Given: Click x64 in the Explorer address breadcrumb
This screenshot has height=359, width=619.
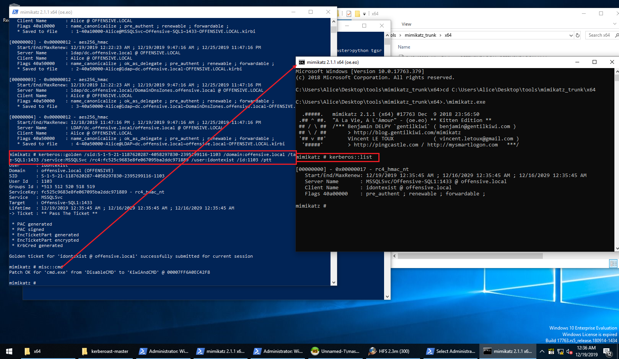Looking at the screenshot, I should pyautogui.click(x=448, y=35).
